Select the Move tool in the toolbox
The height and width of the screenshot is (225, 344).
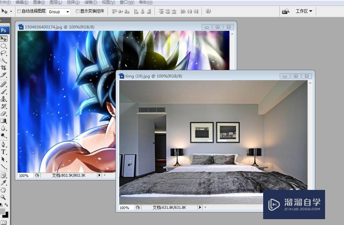(4, 39)
